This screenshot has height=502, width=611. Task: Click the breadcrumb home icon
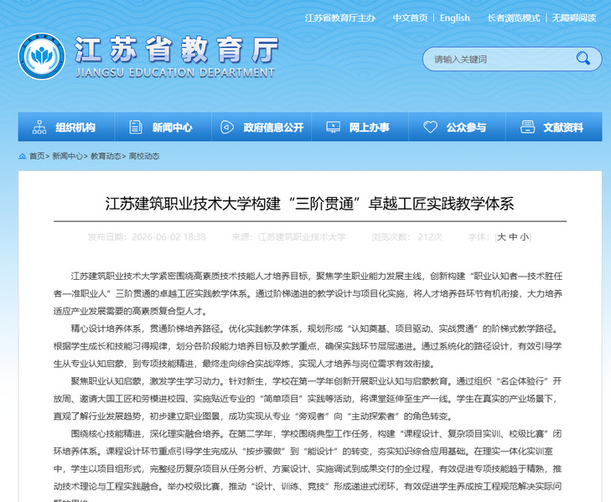23,156
